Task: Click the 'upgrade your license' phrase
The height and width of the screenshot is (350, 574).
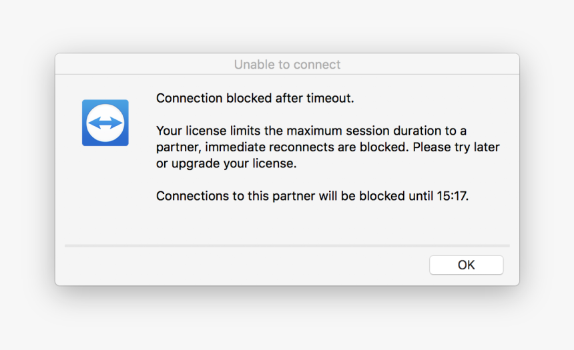Action: pyautogui.click(x=233, y=163)
